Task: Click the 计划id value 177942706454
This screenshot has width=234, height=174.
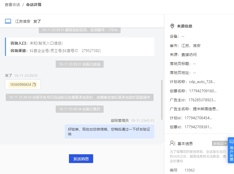Action: point(198,118)
